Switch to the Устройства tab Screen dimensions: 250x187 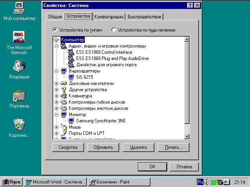[x=78, y=16]
